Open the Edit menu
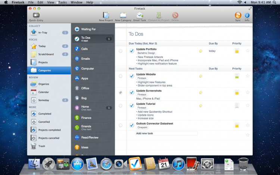 click(40, 2)
